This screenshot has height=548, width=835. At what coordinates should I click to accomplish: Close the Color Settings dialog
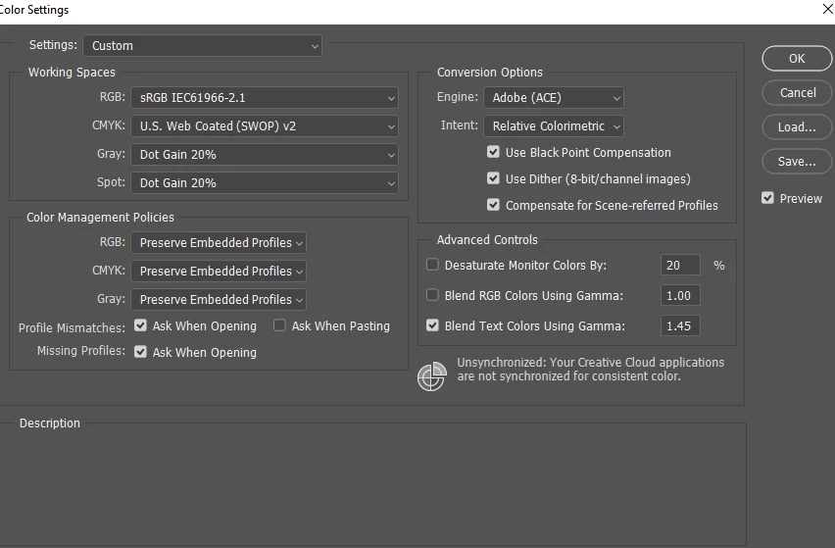coord(828,9)
